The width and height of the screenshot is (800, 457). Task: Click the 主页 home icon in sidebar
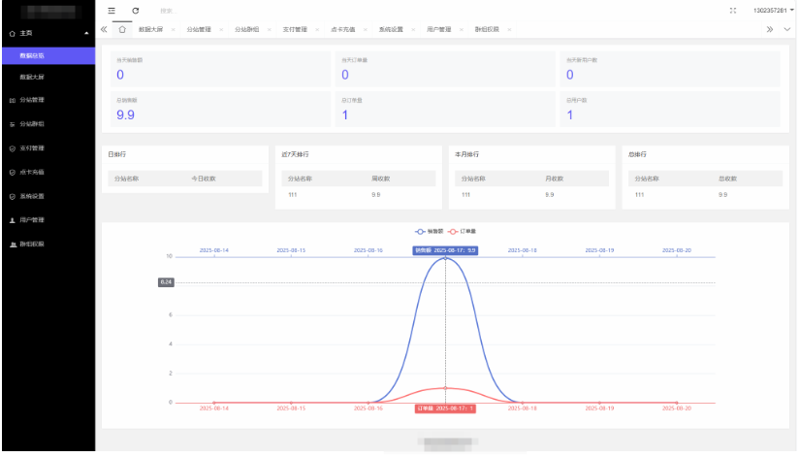(x=13, y=34)
